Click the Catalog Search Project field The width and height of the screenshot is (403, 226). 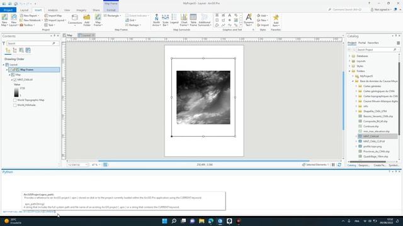point(375,50)
